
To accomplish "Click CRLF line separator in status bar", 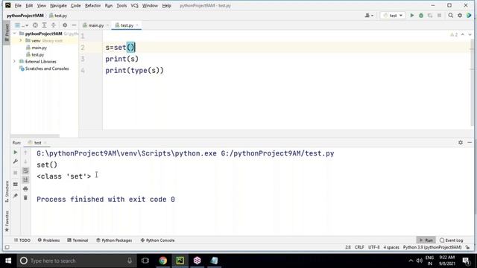I will [x=359, y=247].
